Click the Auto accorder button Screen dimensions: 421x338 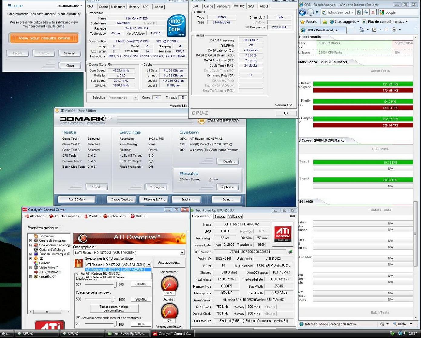169,262
